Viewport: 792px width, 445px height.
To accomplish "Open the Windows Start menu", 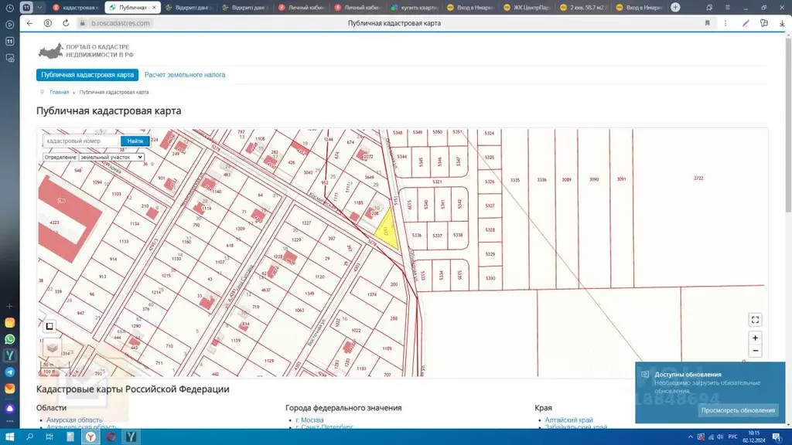I will pos(9,437).
